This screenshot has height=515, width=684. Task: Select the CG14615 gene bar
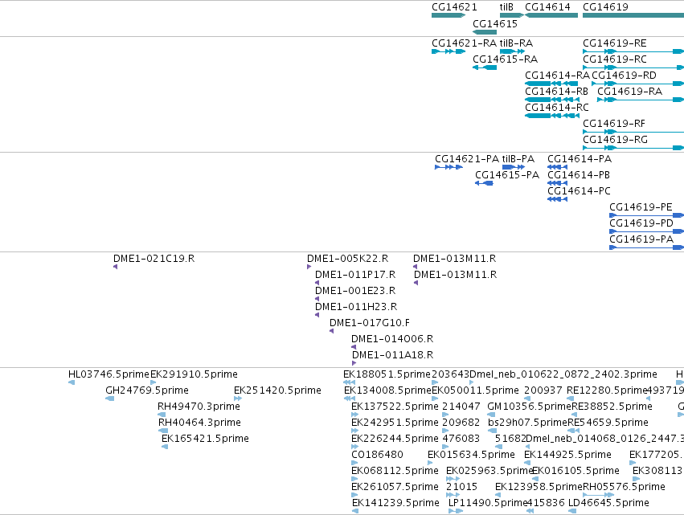pyautogui.click(x=485, y=32)
